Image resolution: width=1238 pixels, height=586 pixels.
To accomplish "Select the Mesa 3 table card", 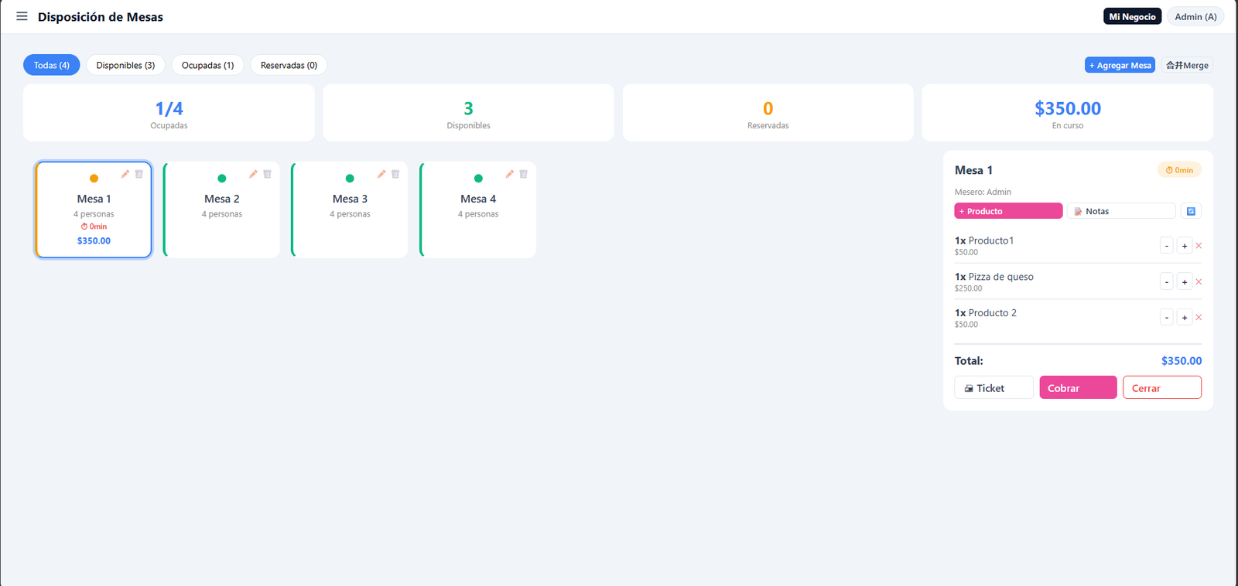I will [350, 210].
